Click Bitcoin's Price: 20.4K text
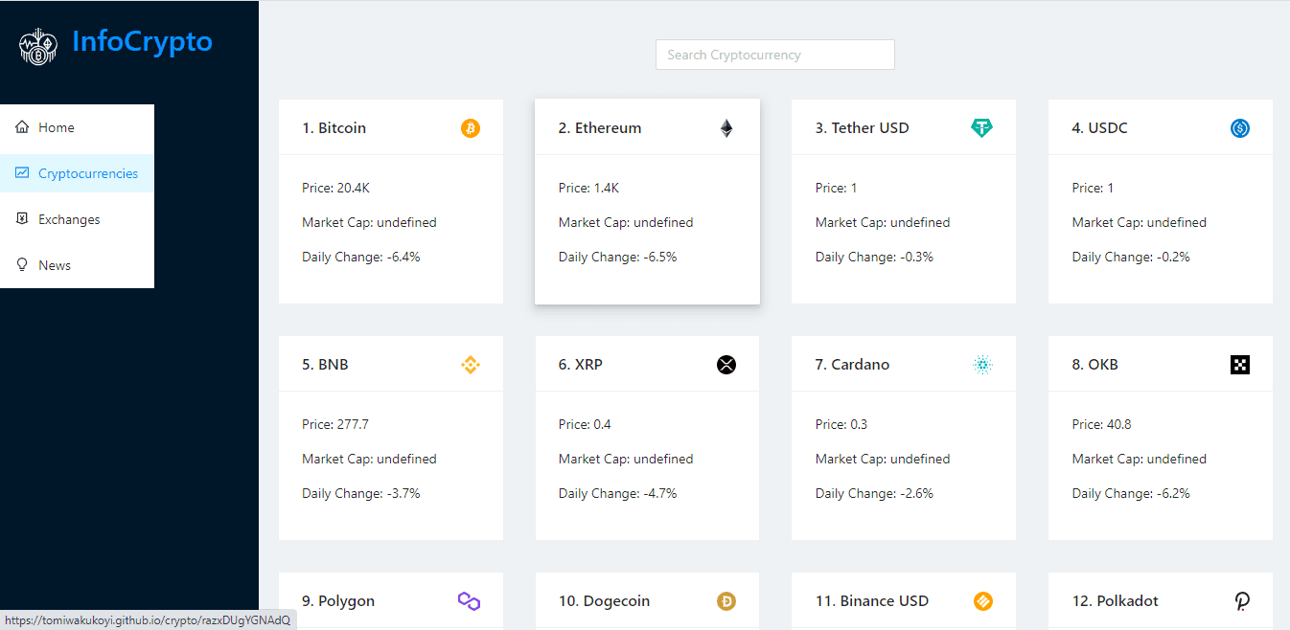 click(x=335, y=188)
